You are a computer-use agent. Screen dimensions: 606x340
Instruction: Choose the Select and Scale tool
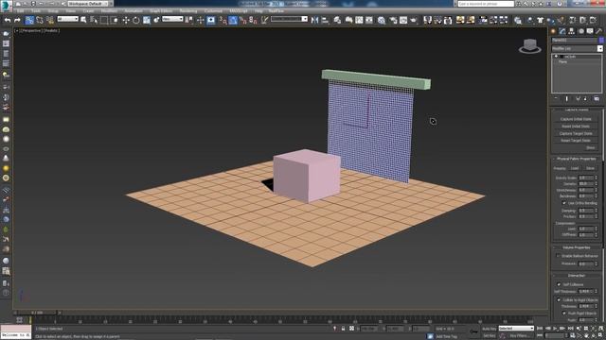[147, 20]
